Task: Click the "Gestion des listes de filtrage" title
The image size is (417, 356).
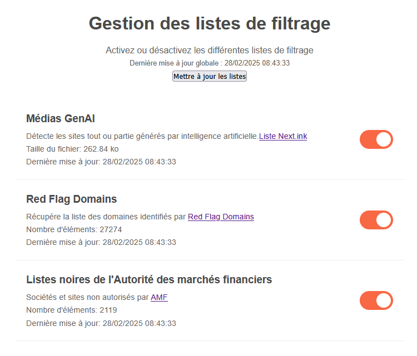Action: coord(209,23)
